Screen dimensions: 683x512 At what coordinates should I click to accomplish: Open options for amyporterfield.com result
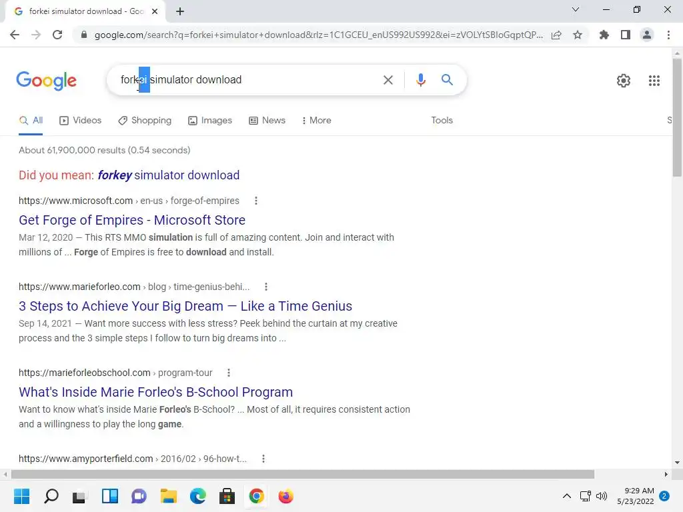[263, 459]
